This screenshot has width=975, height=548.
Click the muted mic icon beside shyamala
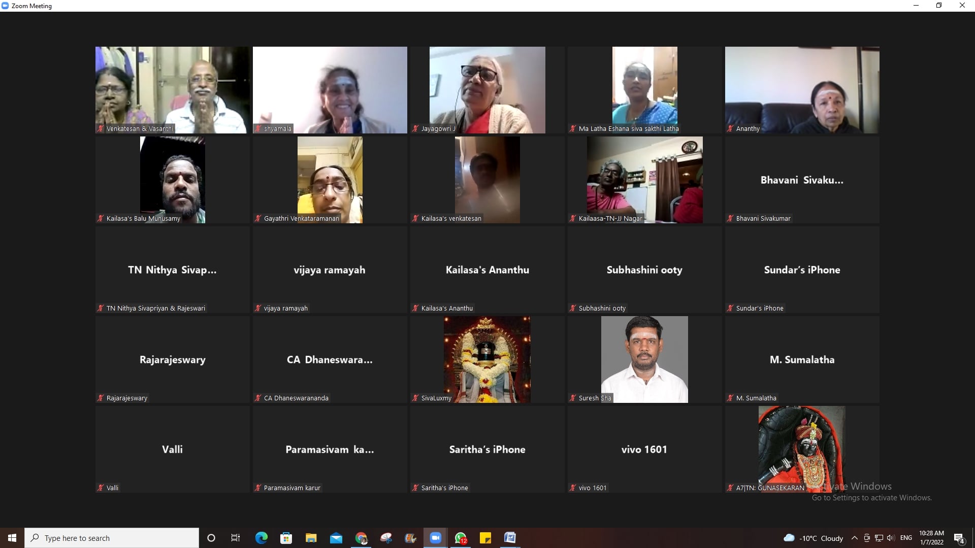(x=258, y=129)
